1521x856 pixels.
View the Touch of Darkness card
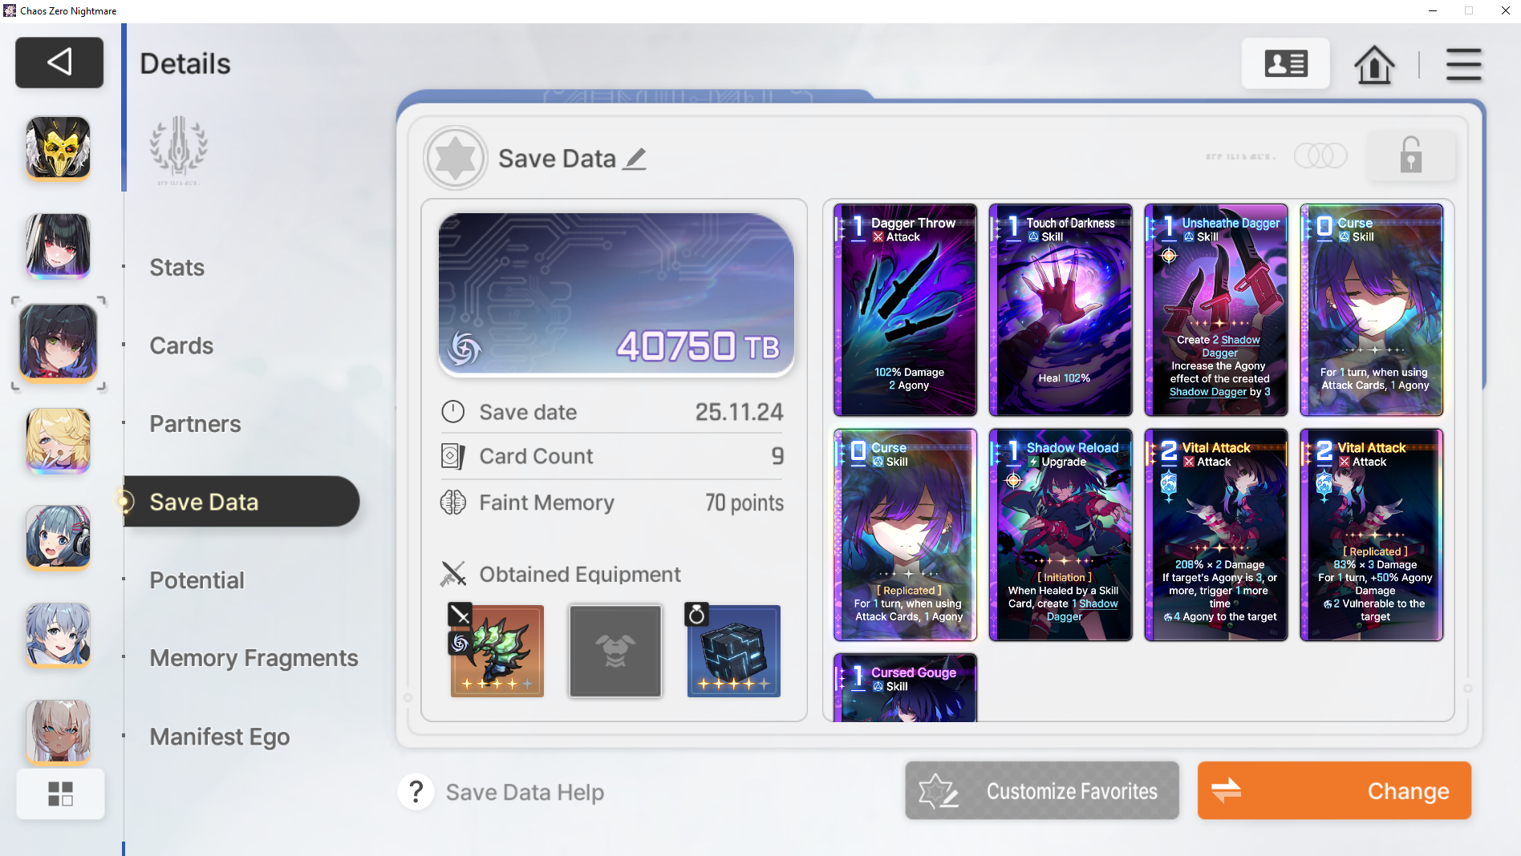point(1061,310)
